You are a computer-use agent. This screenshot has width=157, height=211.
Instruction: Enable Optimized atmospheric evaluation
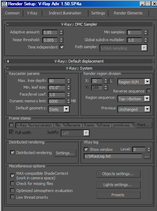point(13,190)
